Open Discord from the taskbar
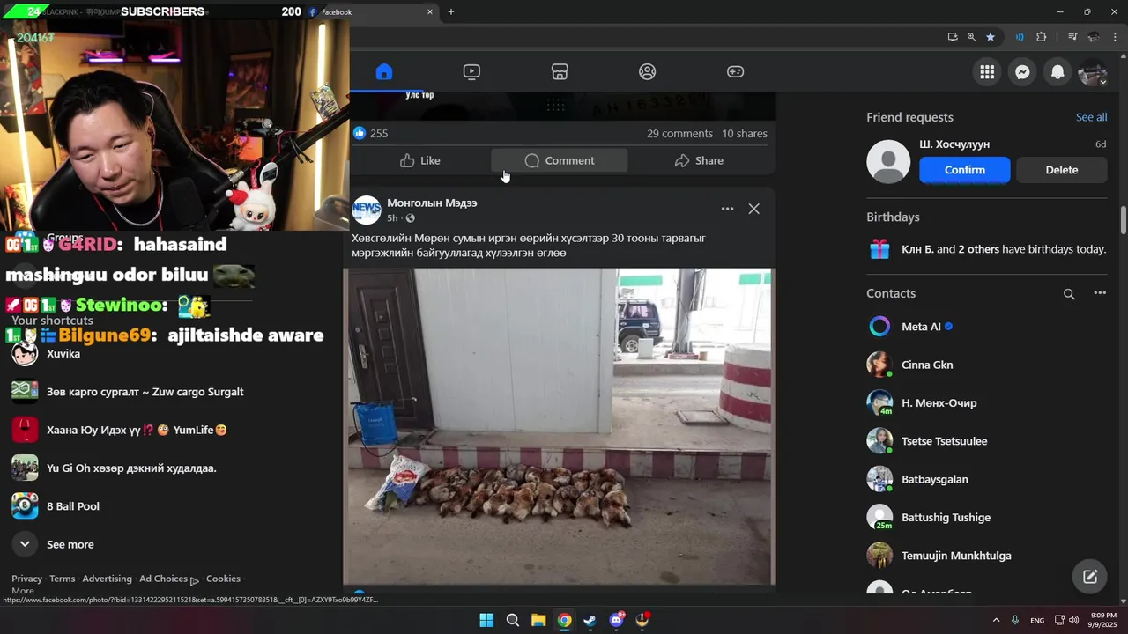This screenshot has width=1128, height=634. tap(616, 621)
